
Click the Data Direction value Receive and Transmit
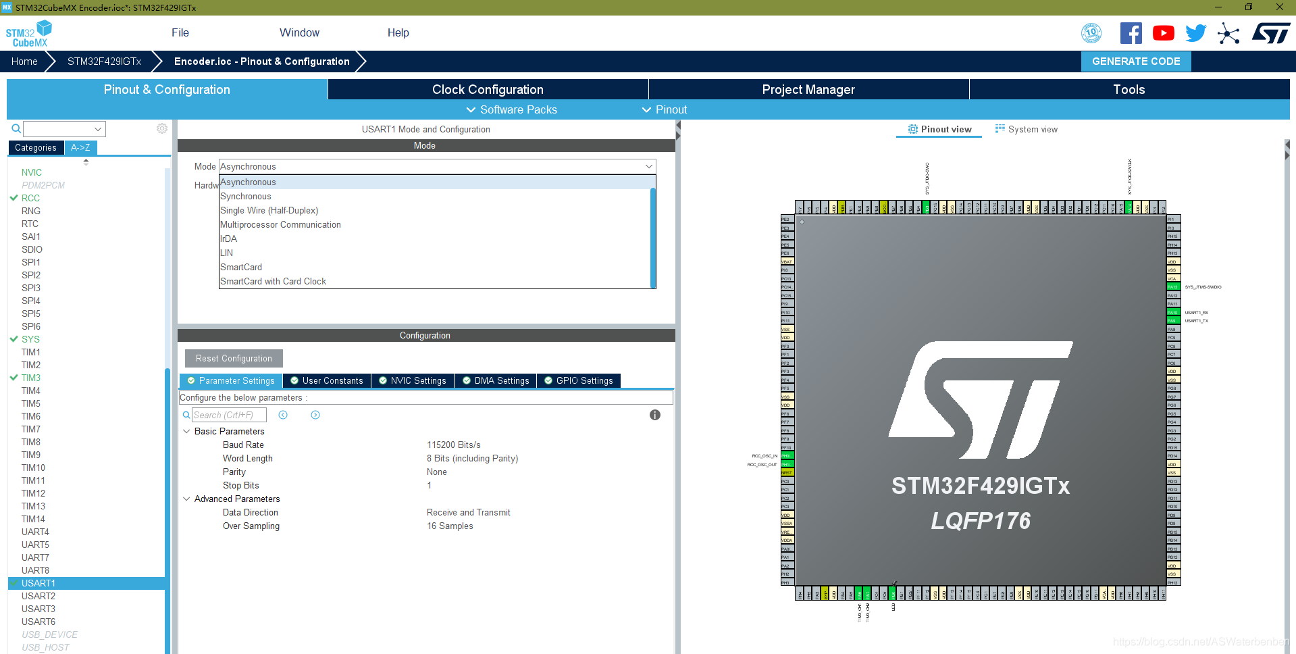(469, 512)
